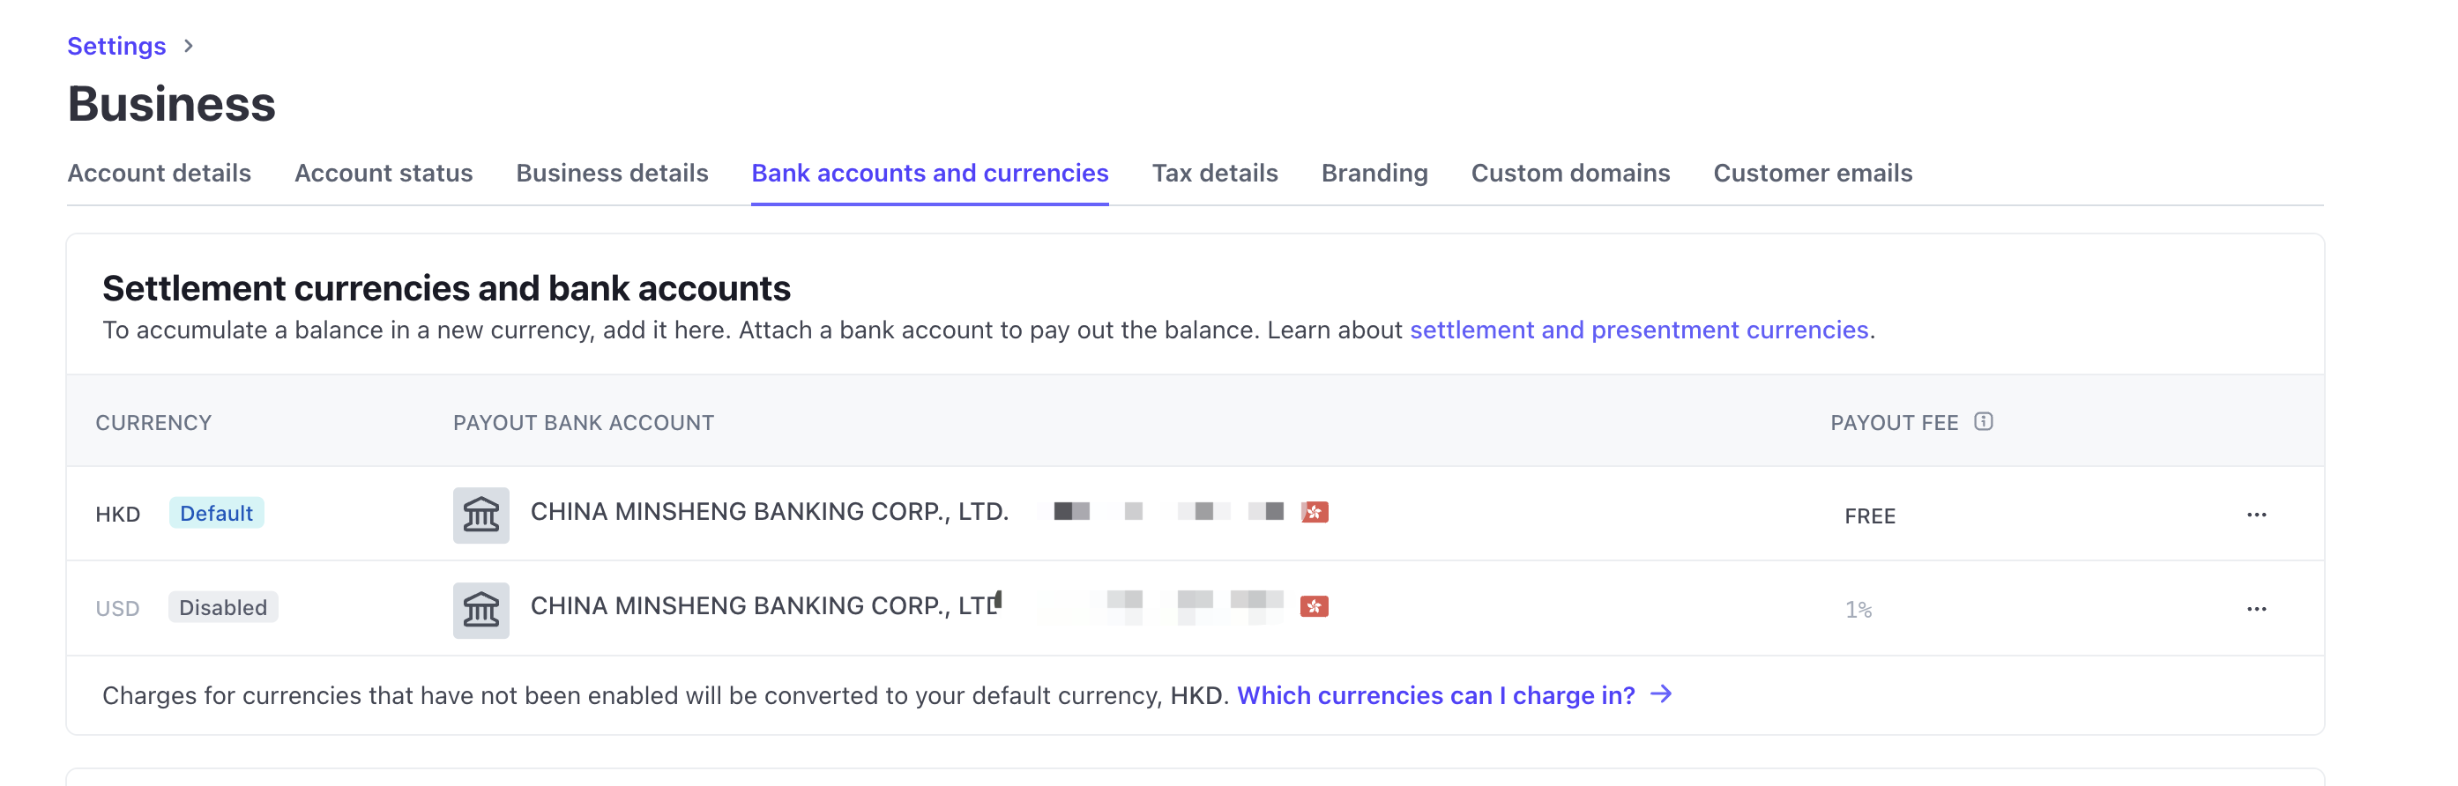Click arrow after 'Which currencies can I charge in?'
The height and width of the screenshot is (786, 2458).
click(x=1660, y=694)
